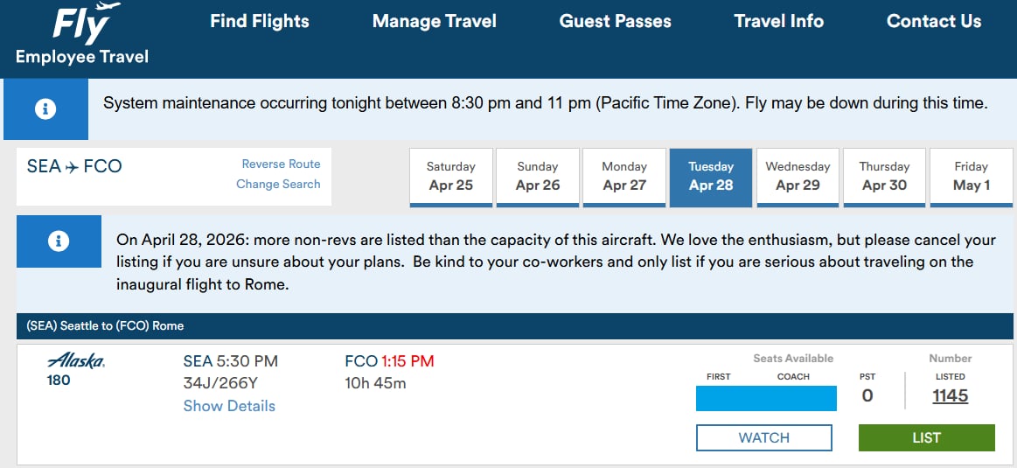Click the Reverse Route link

(x=281, y=164)
